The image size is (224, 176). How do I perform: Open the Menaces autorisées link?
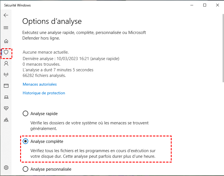(x=39, y=84)
